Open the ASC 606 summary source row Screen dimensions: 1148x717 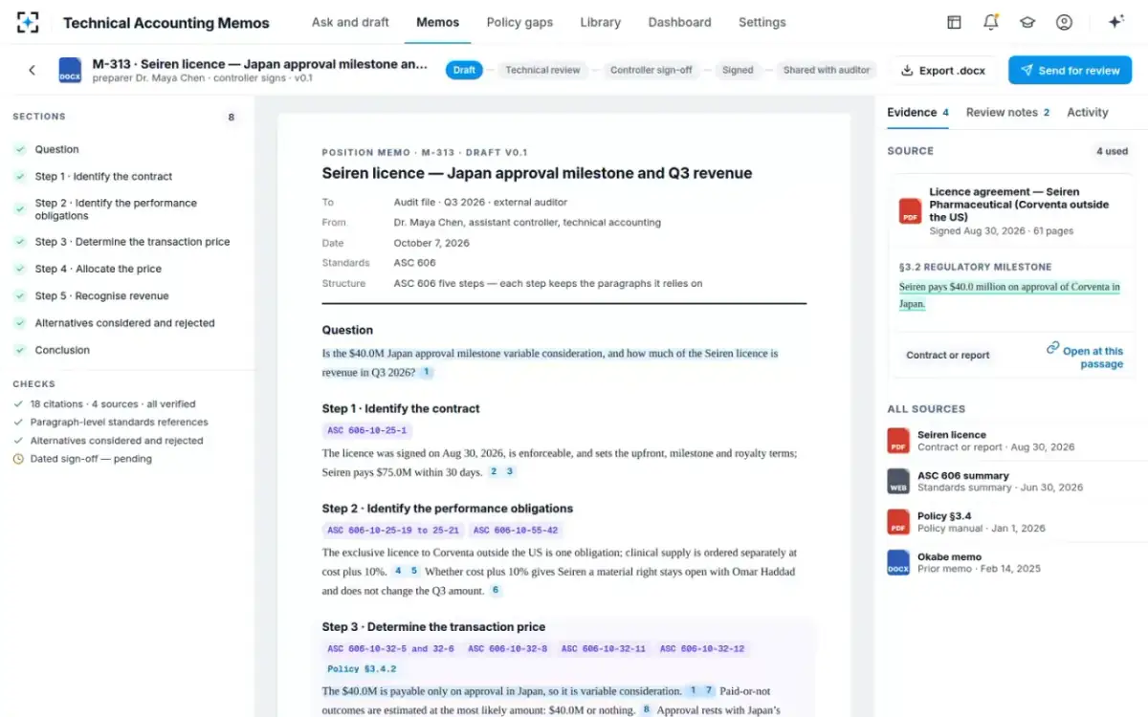(1010, 481)
